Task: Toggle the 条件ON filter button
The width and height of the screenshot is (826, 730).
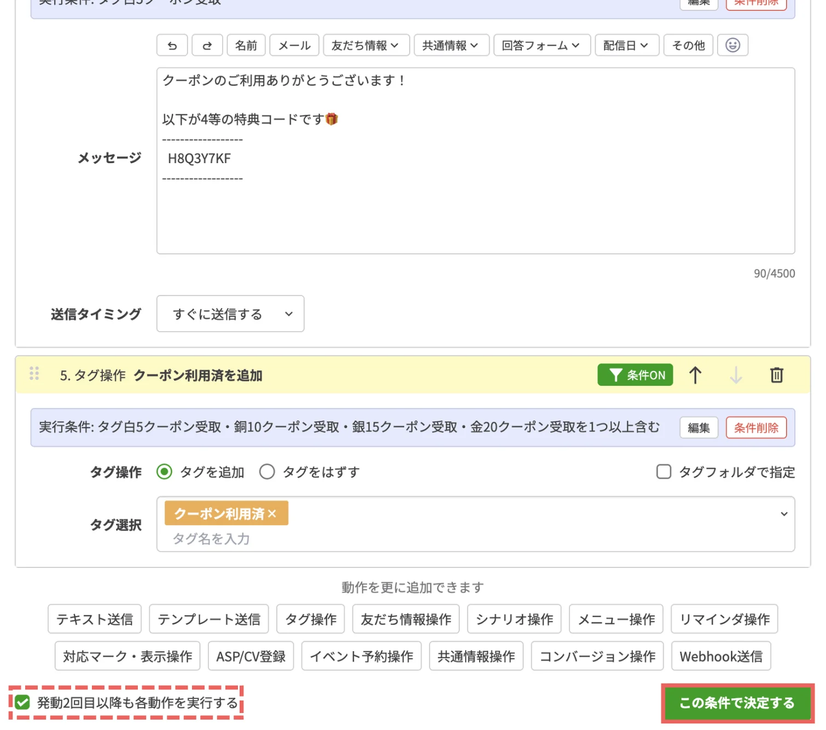Action: (635, 375)
